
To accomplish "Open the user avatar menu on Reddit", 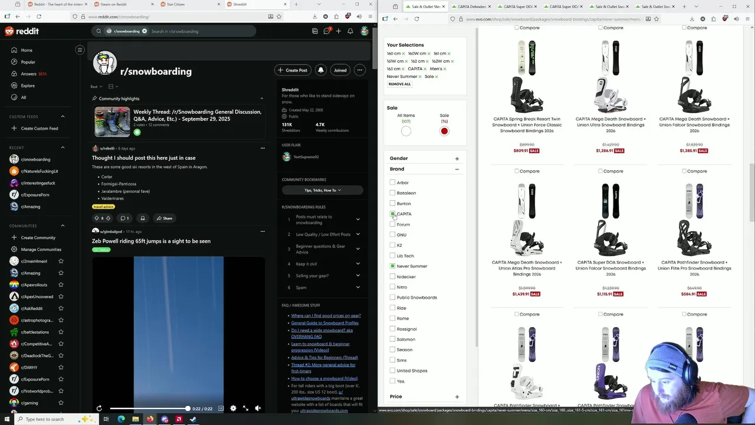I will tap(365, 31).
